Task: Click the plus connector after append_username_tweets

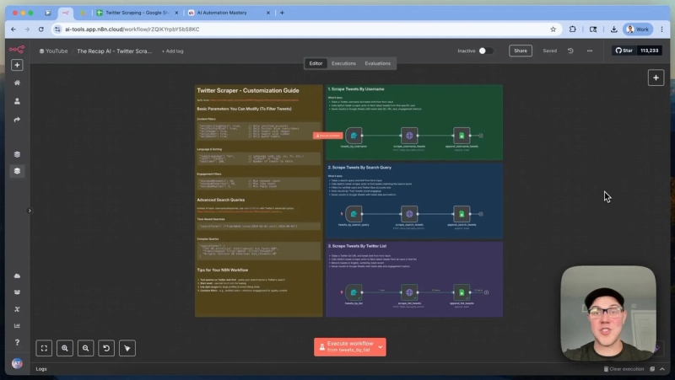Action: tap(481, 136)
